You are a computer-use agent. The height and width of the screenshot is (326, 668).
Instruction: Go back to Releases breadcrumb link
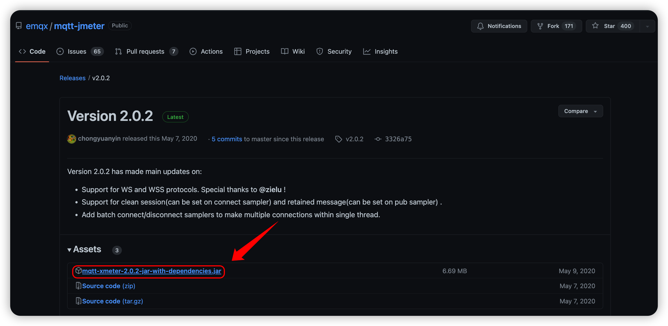click(x=73, y=78)
